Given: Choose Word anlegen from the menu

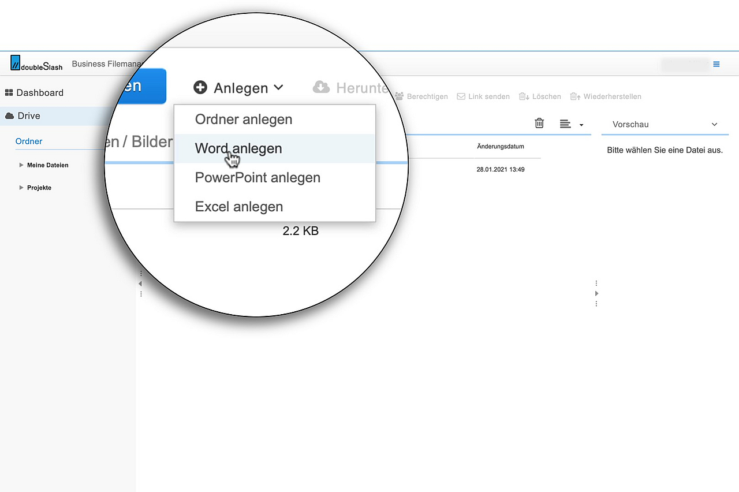Looking at the screenshot, I should pos(238,148).
